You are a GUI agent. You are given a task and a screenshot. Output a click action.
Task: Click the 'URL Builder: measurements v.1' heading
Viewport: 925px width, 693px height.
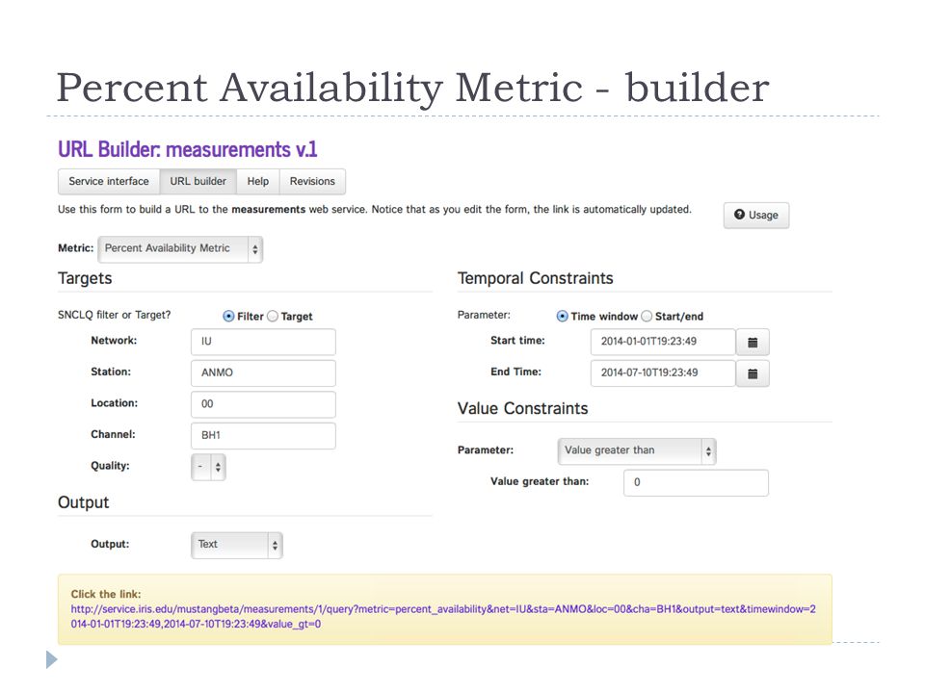pyautogui.click(x=188, y=150)
